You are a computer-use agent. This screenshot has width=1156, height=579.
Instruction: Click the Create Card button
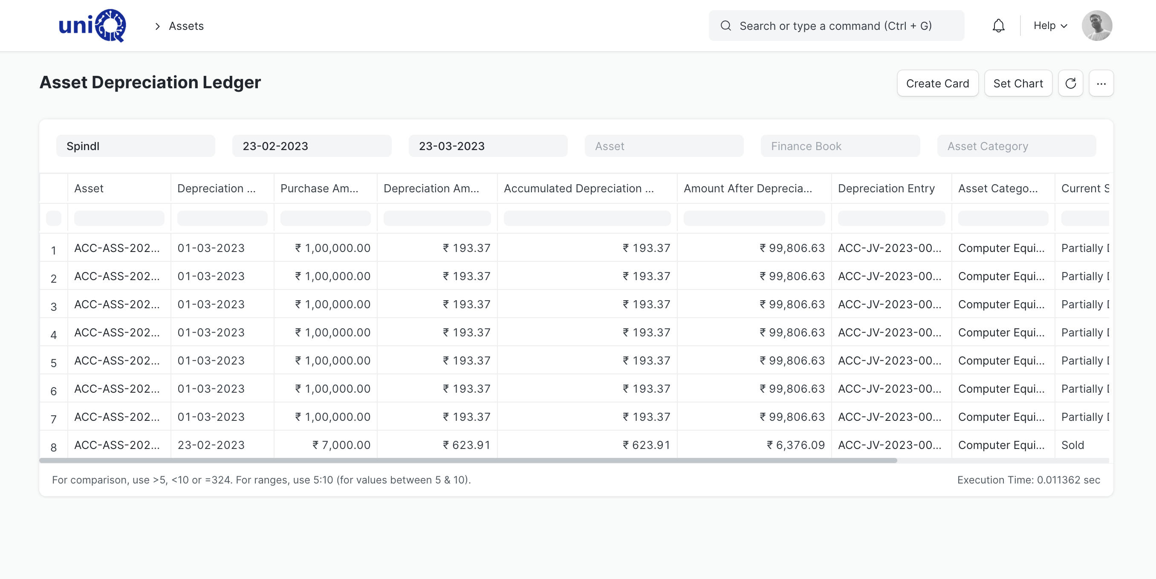(x=937, y=84)
